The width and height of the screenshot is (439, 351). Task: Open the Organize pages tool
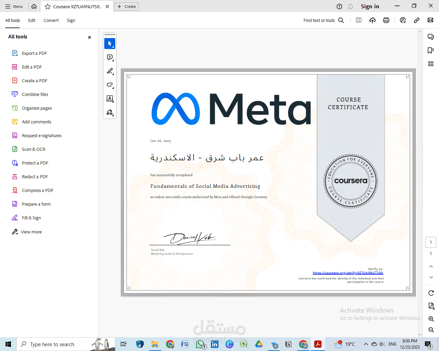37,108
